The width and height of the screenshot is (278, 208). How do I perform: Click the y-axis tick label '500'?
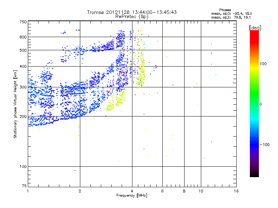click(x=23, y=50)
